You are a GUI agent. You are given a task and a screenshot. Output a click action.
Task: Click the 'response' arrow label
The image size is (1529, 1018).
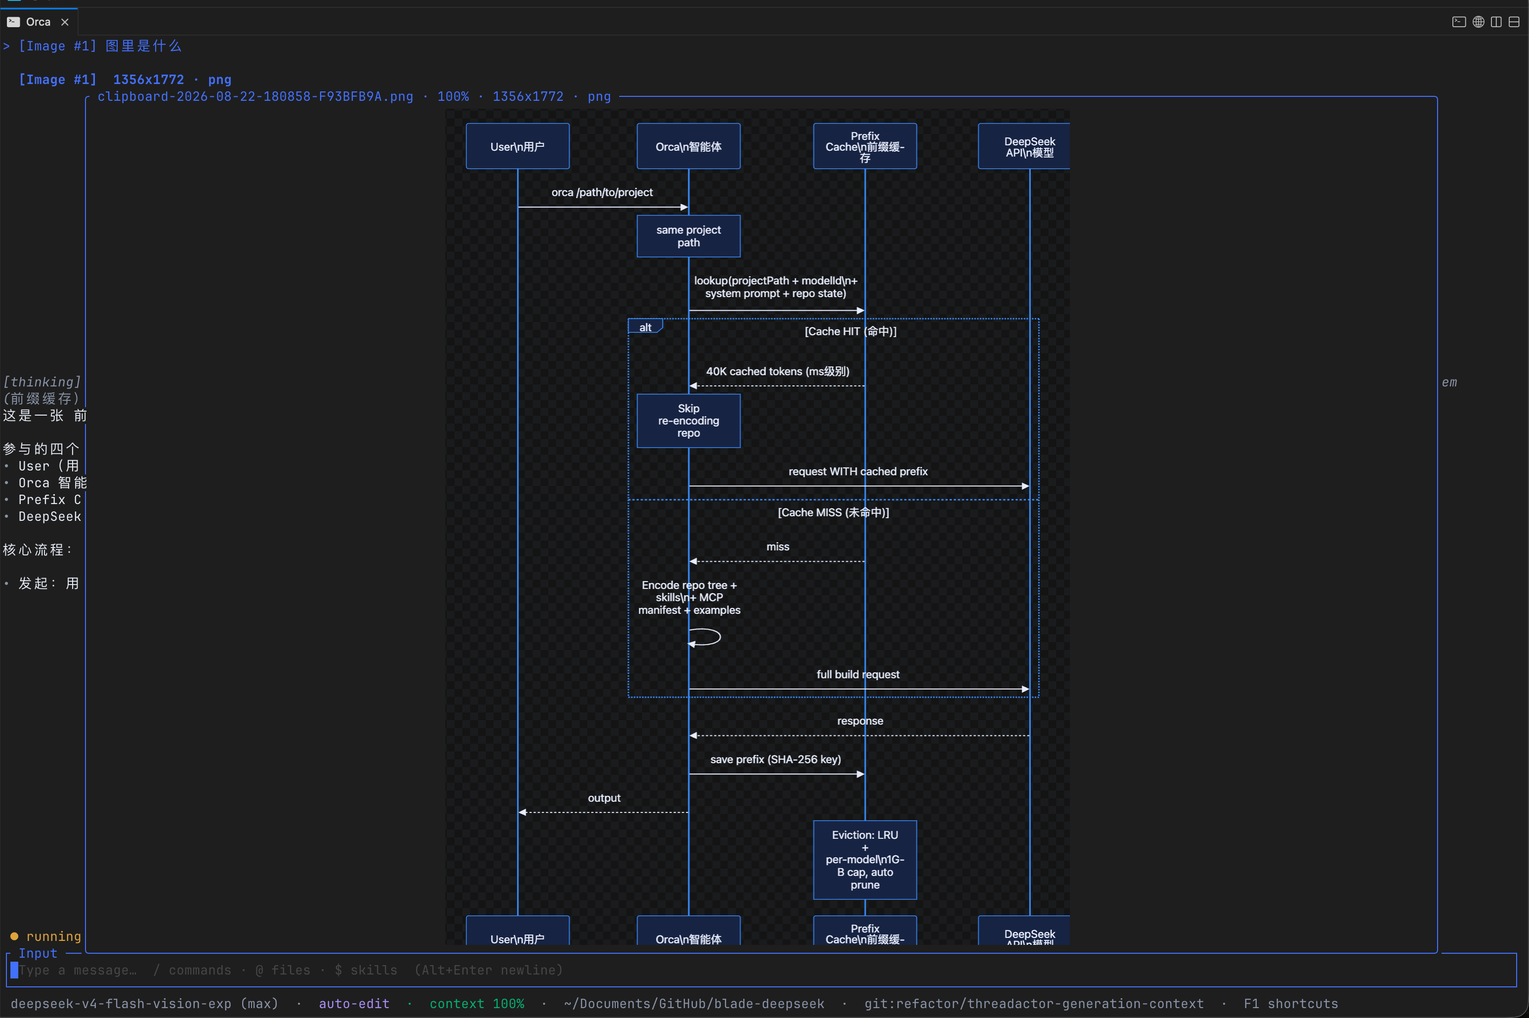point(859,721)
